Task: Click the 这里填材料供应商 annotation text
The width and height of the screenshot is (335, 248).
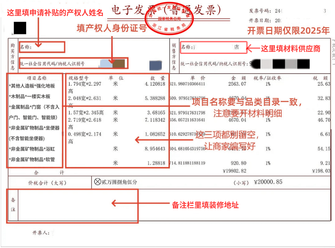Action: click(290, 49)
